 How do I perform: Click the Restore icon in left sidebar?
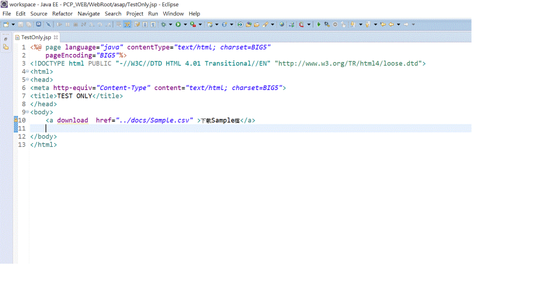point(6,39)
